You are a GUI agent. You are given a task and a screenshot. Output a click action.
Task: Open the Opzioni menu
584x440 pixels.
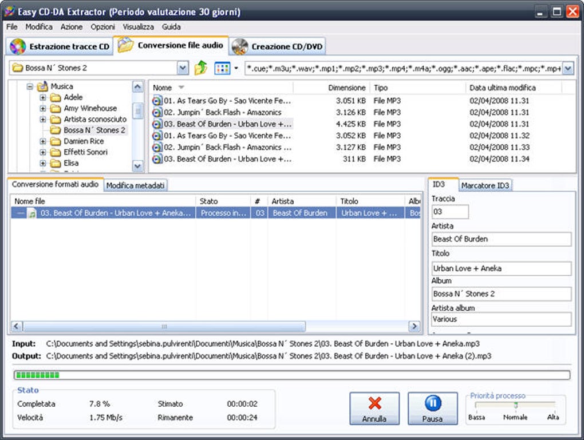pos(103,27)
